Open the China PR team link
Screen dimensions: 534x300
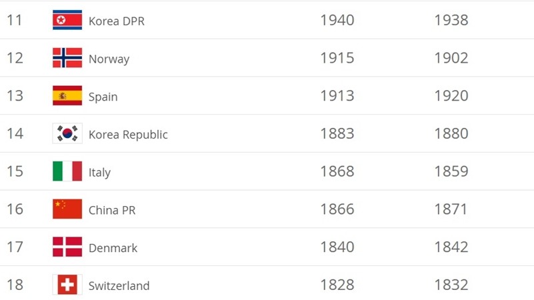pyautogui.click(x=112, y=211)
